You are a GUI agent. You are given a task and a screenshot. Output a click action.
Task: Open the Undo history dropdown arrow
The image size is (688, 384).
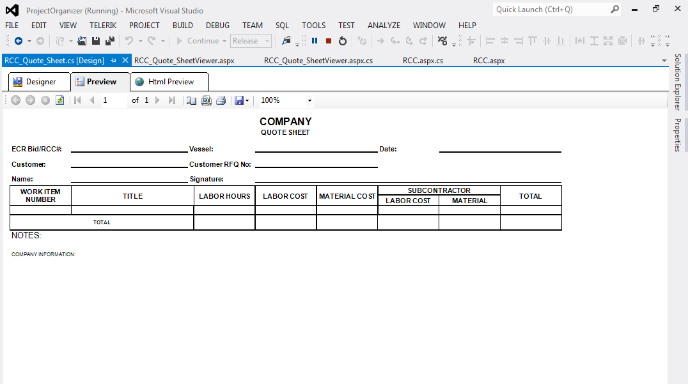tap(141, 41)
